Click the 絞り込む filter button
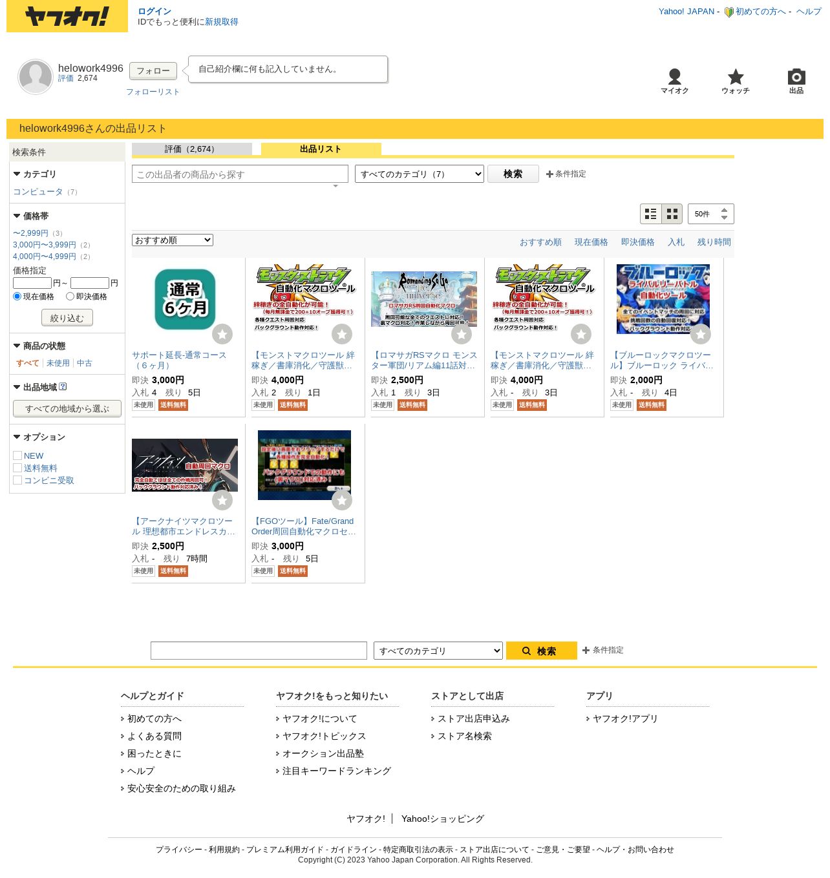The height and width of the screenshot is (878, 830). (67, 318)
